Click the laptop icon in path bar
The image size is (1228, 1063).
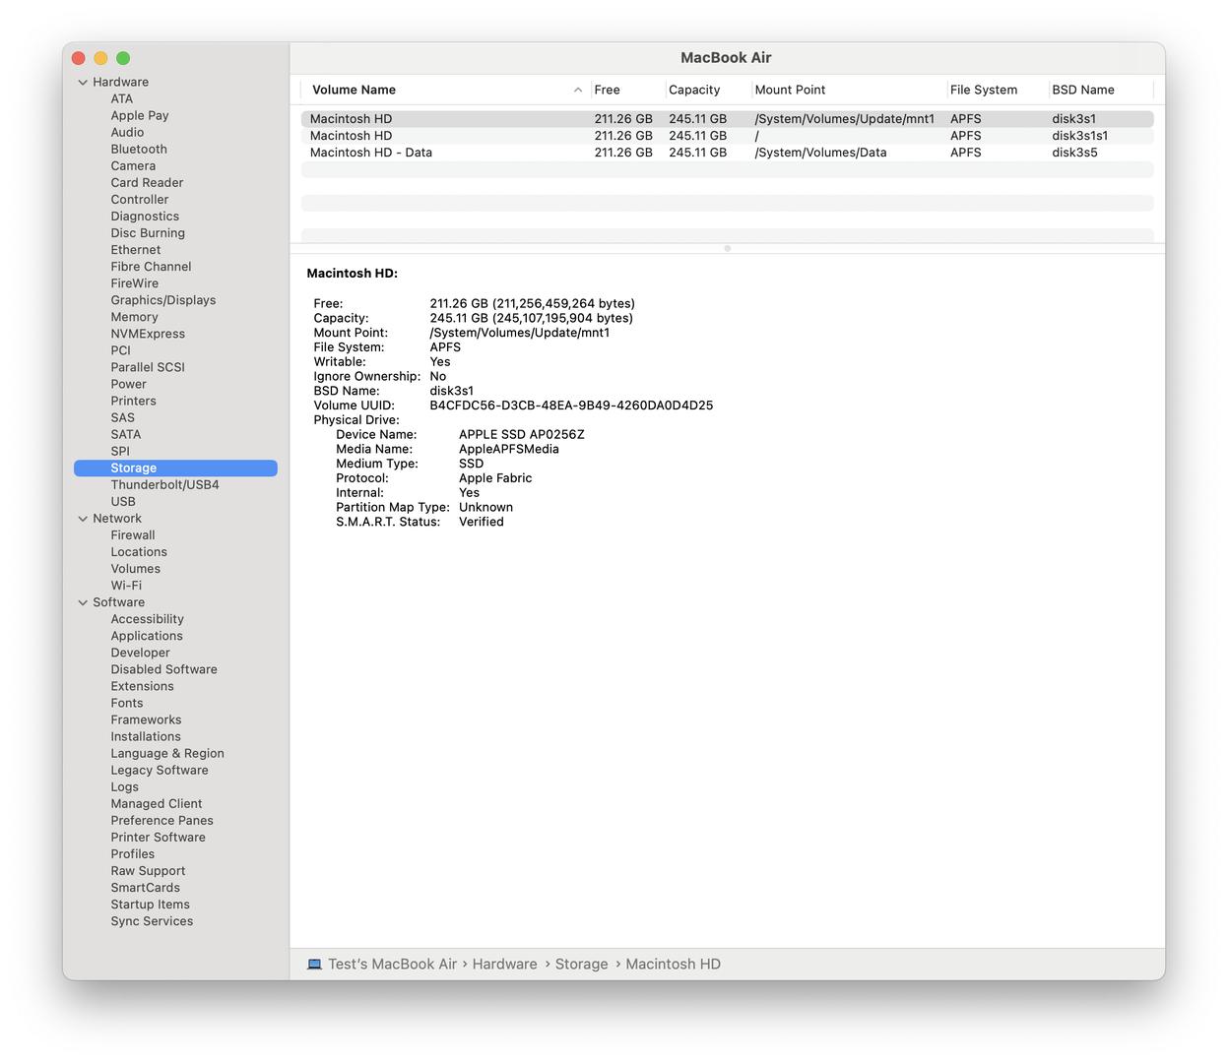pyautogui.click(x=314, y=965)
